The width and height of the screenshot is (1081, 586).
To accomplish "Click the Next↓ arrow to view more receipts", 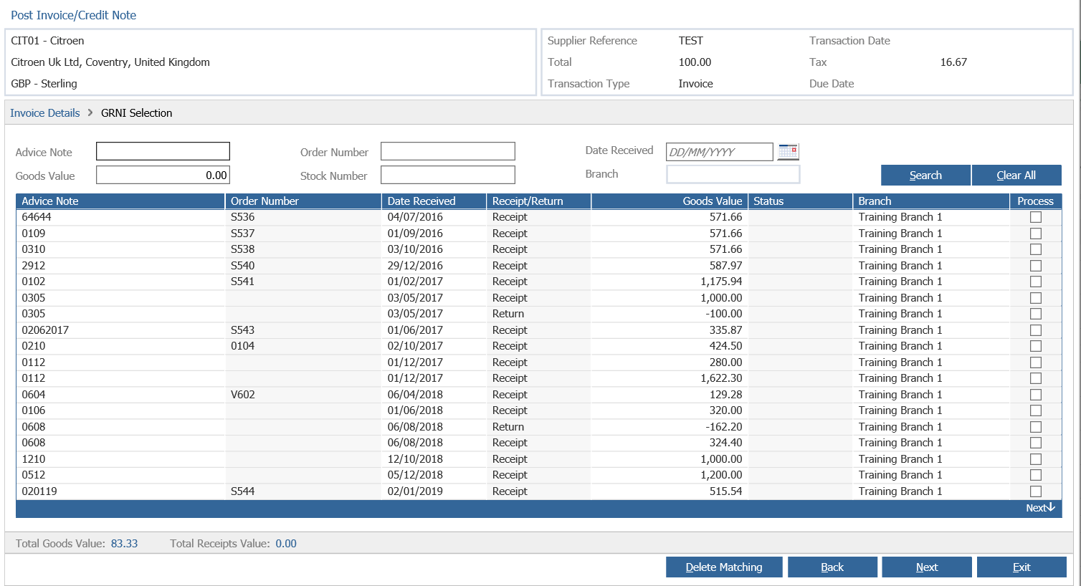I will [1040, 508].
